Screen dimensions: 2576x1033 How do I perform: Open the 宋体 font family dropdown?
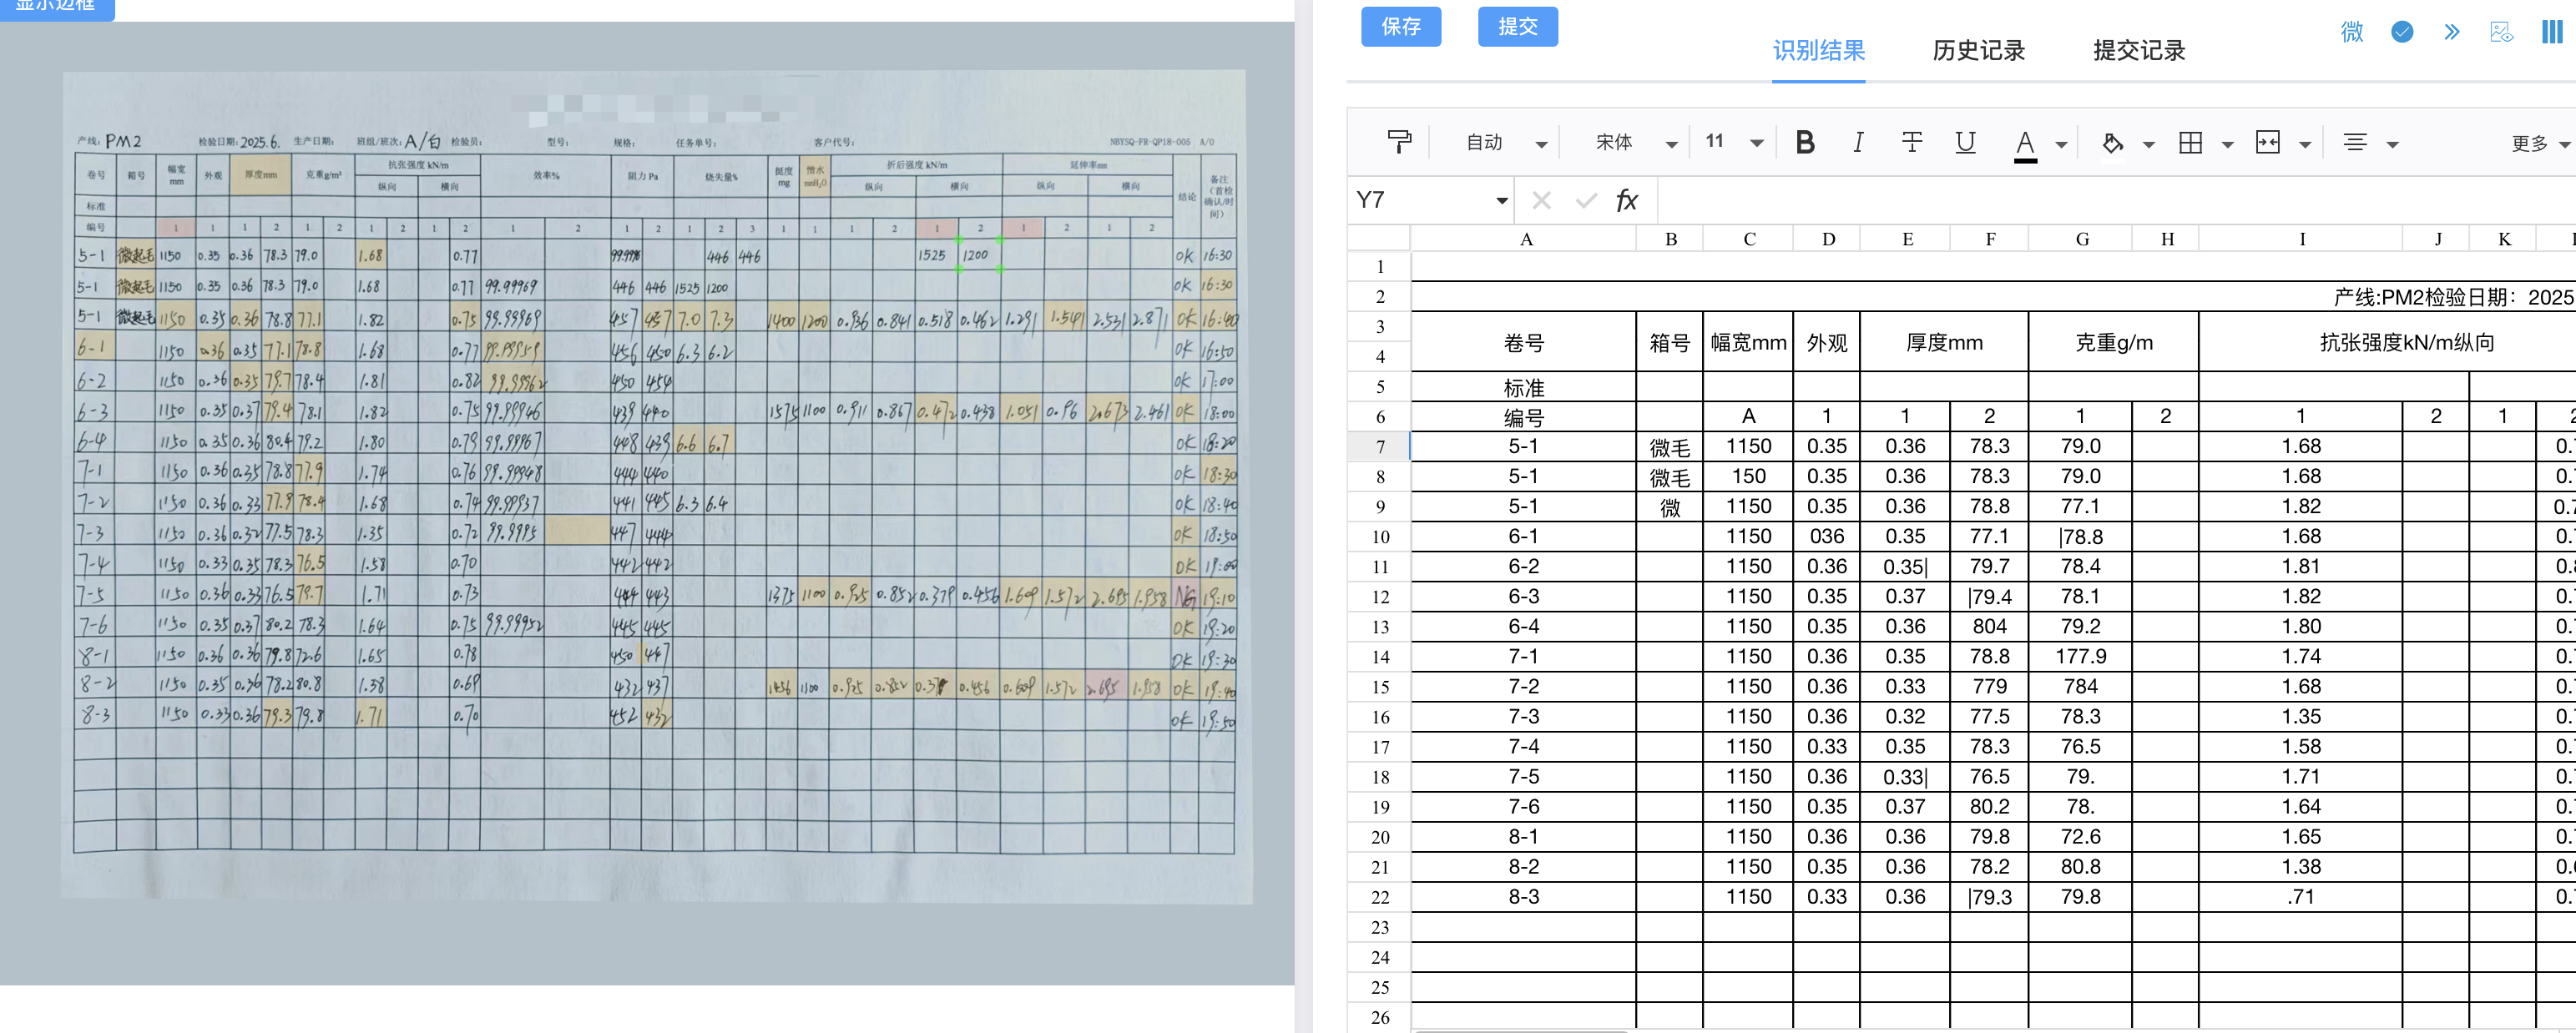[1636, 143]
